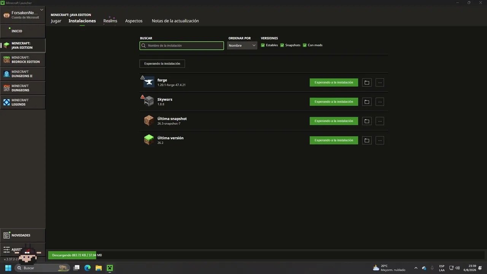Select the Skywars furnace icon

[x=149, y=101]
